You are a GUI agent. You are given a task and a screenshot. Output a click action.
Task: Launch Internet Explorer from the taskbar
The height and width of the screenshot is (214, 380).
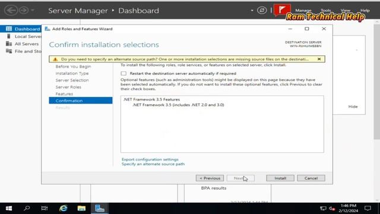[x=64, y=208]
